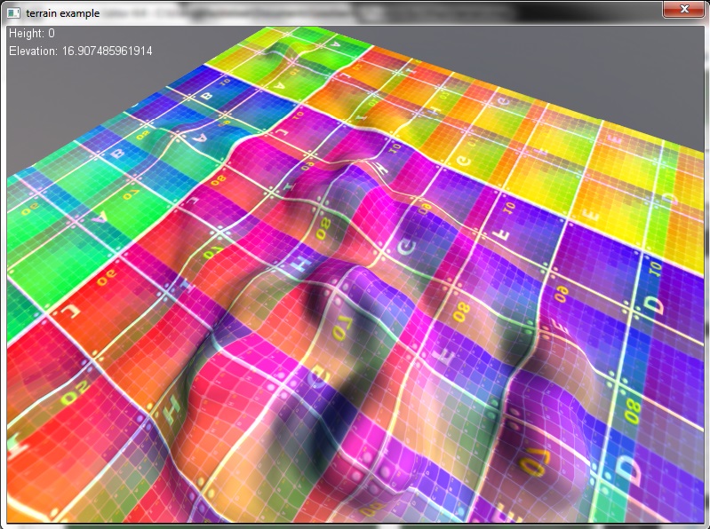Close the terrain example window
This screenshot has height=529, width=710.
(x=682, y=10)
